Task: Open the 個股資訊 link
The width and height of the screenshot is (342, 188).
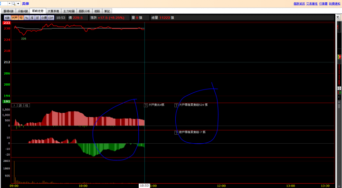Action: click(299, 4)
